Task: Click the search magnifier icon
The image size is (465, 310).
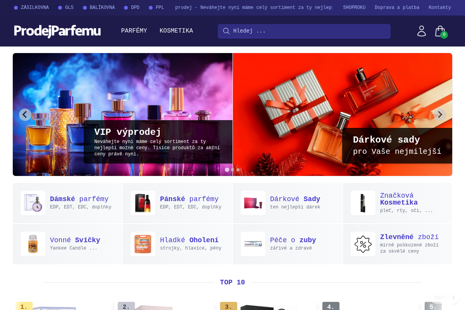Action: [x=226, y=31]
